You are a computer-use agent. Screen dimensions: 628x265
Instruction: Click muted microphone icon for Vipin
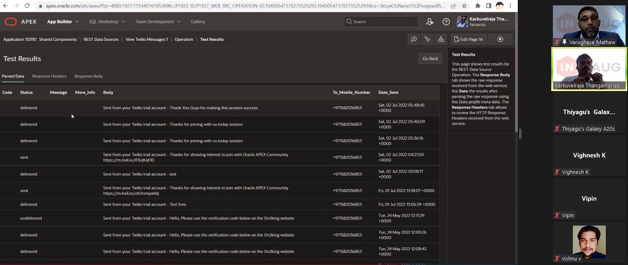click(557, 215)
